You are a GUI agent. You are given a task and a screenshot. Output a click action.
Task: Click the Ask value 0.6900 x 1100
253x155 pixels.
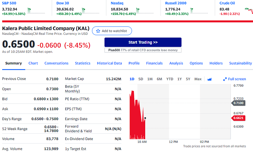pos(46,109)
